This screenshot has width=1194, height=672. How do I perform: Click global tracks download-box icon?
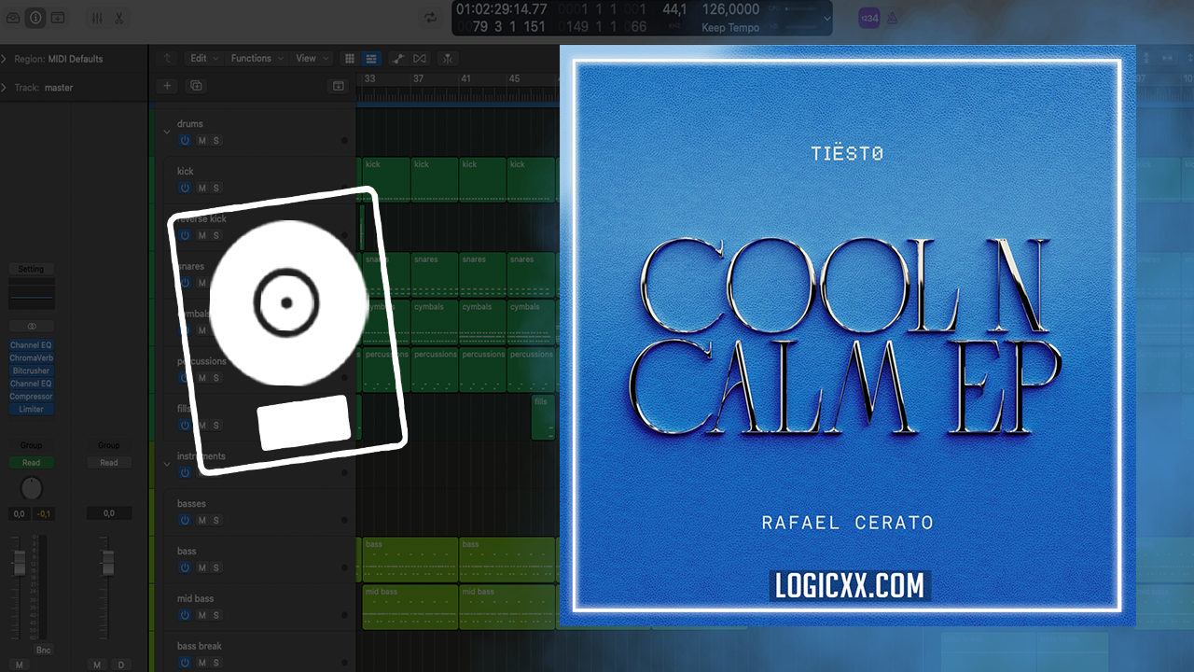click(x=338, y=86)
